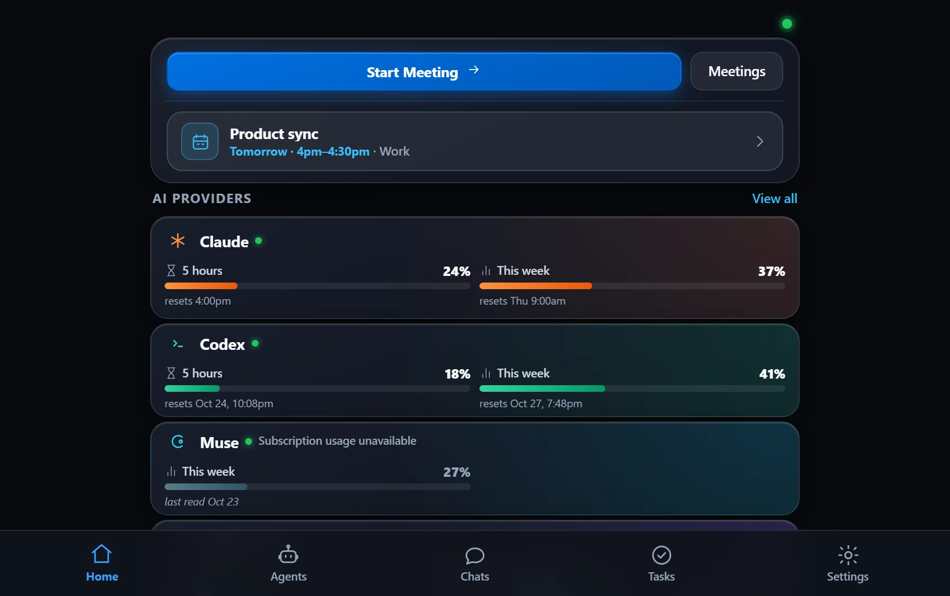The height and width of the screenshot is (596, 950).
Task: Click Claude's This week usage progress bar
Action: pyautogui.click(x=632, y=286)
